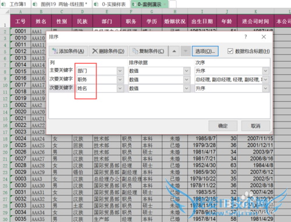Close the 0-案例演示 tab with its X
Screen dimensions: 291x222
point(165,4)
